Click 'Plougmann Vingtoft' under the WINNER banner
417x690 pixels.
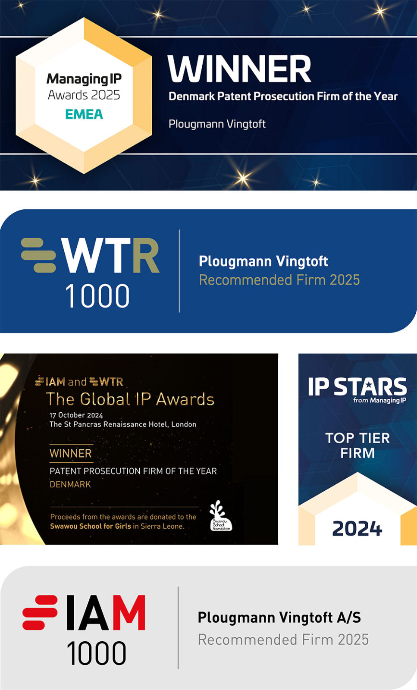[217, 124]
